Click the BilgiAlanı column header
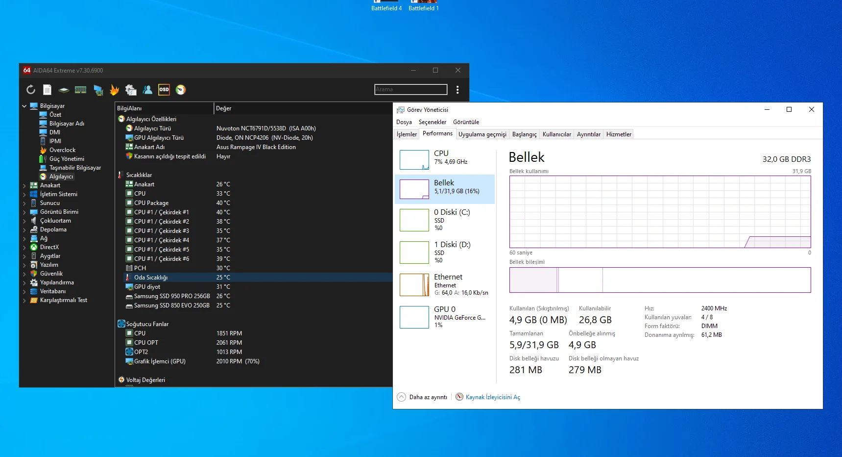The width and height of the screenshot is (842, 457). [164, 108]
